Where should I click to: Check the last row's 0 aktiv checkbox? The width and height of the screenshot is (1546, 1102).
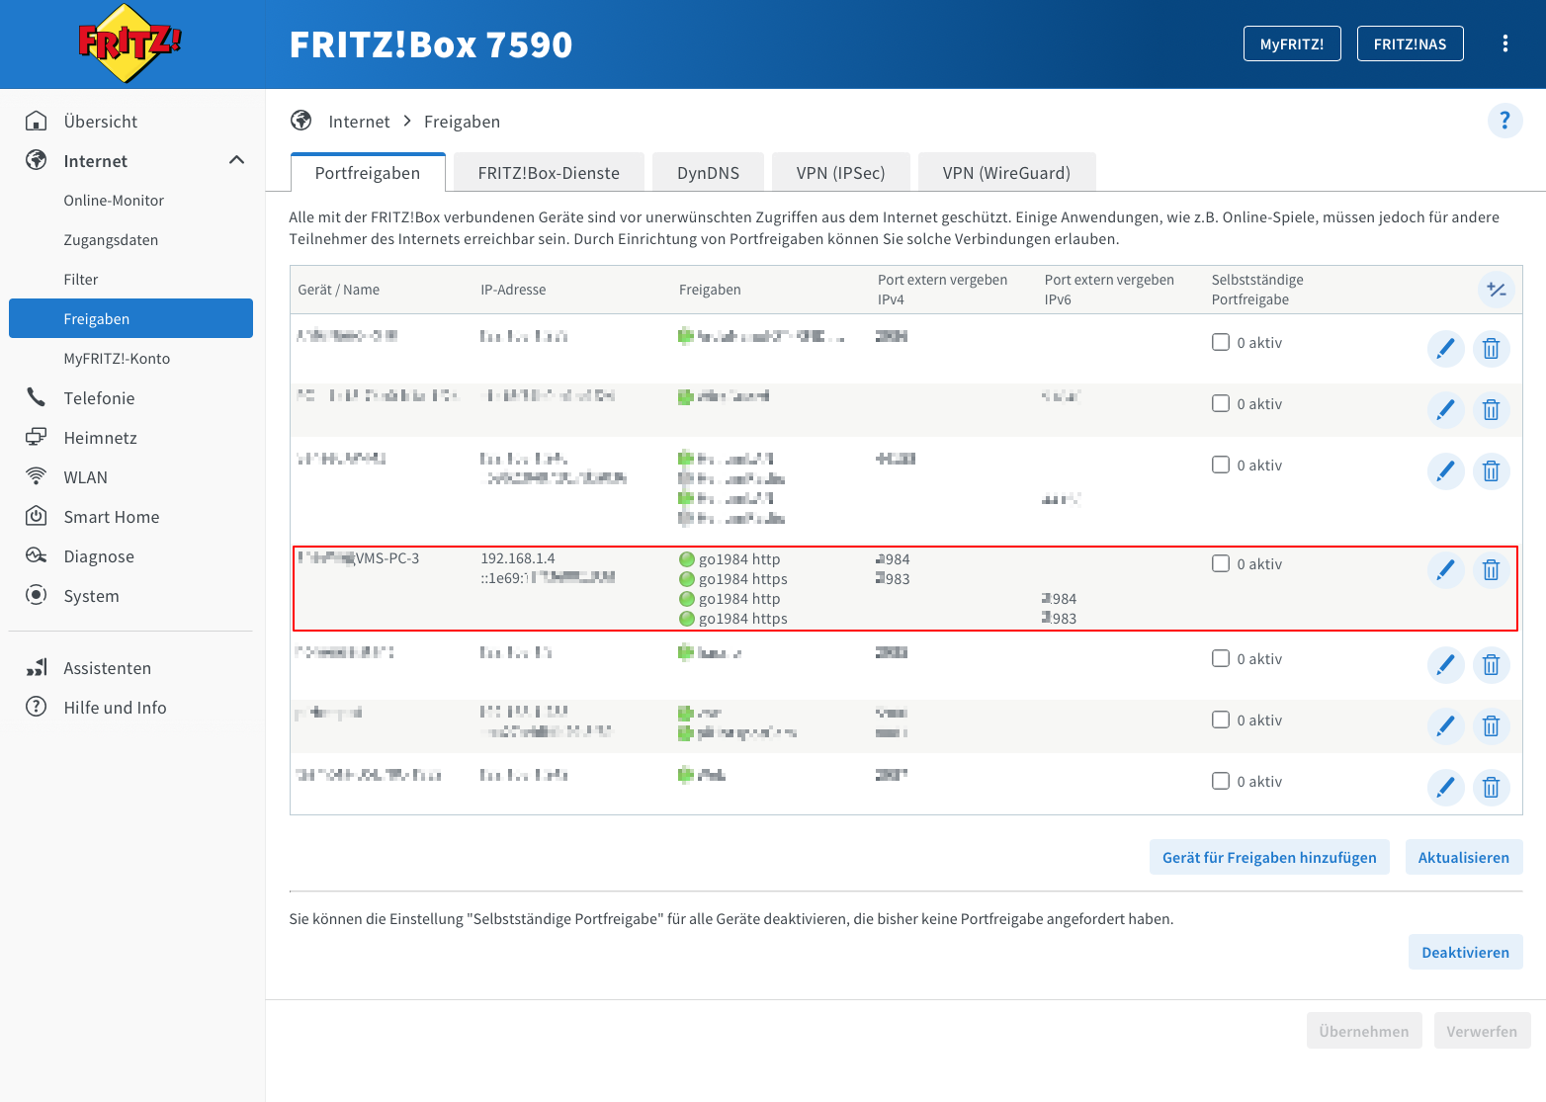(x=1221, y=781)
